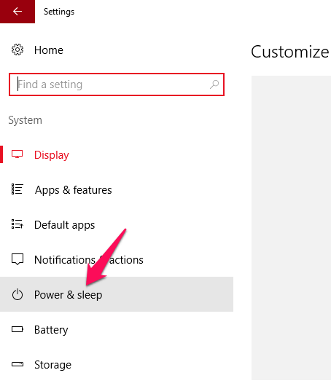
Task: Click the Notifications speech bubble icon
Action: [x=17, y=259]
